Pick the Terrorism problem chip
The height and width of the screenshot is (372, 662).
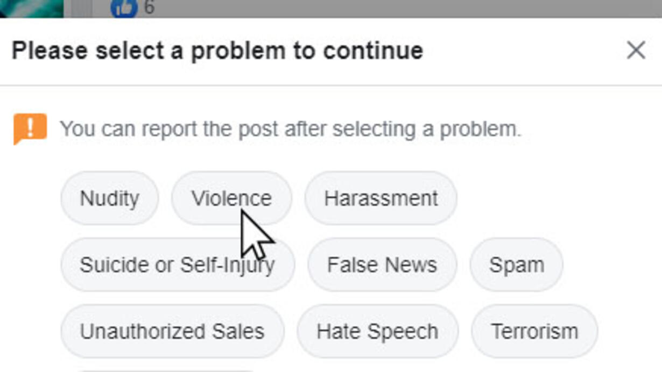534,331
